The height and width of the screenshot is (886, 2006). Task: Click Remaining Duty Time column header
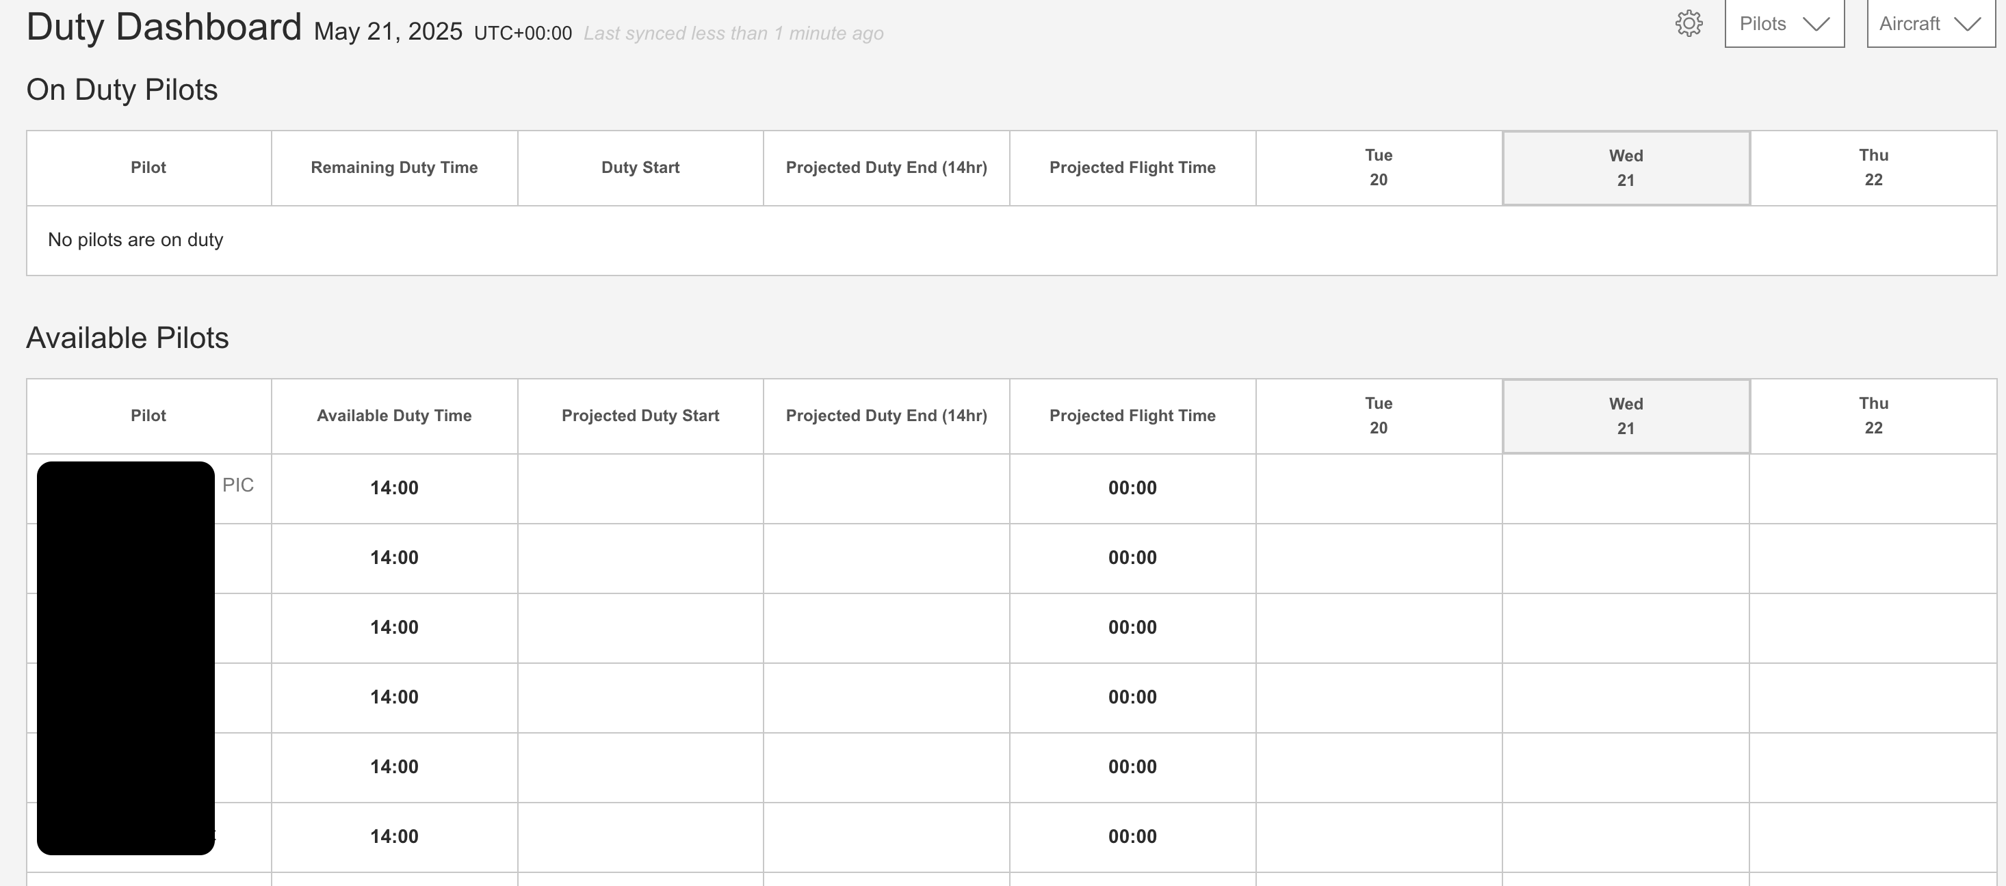tap(394, 167)
